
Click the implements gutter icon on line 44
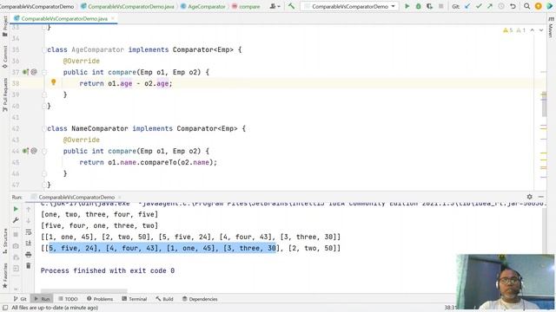click(x=25, y=151)
